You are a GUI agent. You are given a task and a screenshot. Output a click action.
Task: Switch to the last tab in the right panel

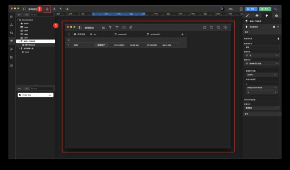pyautogui.click(x=277, y=16)
